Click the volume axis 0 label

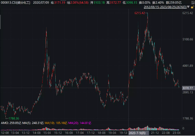tap(183, 128)
